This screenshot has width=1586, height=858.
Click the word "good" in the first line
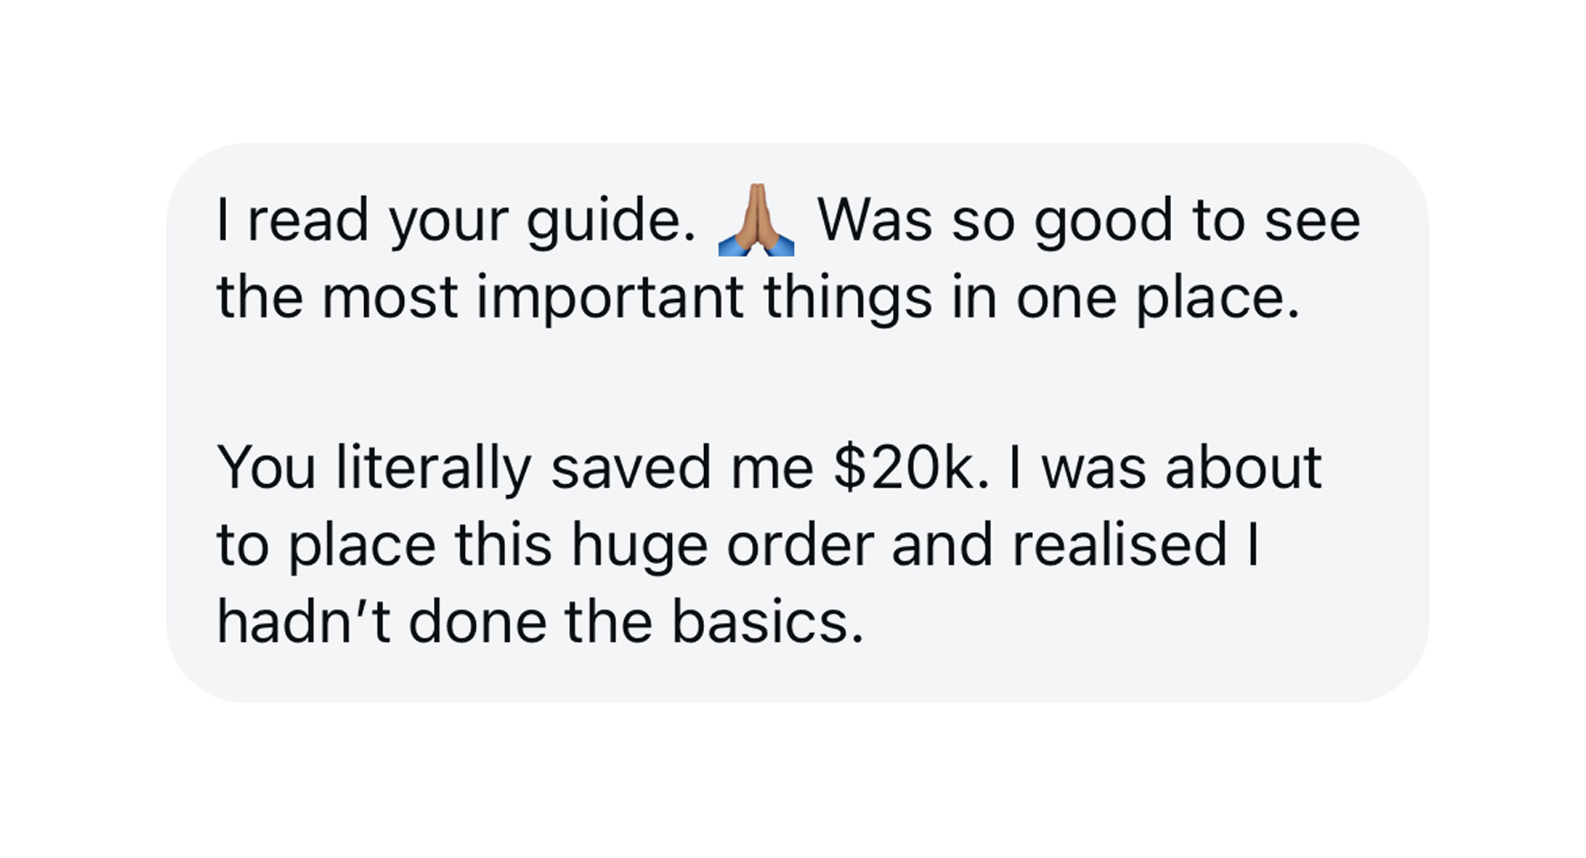1103,221
